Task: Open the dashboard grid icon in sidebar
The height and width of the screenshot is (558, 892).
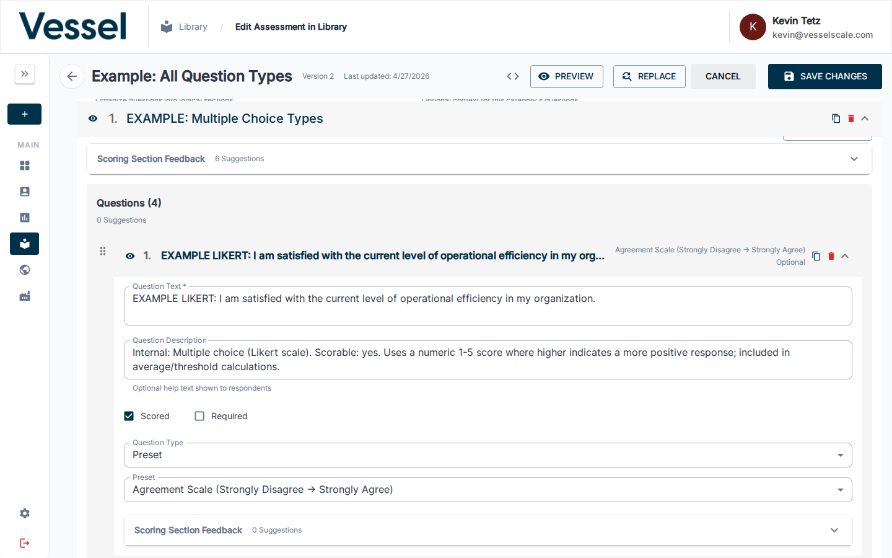Action: 25,166
